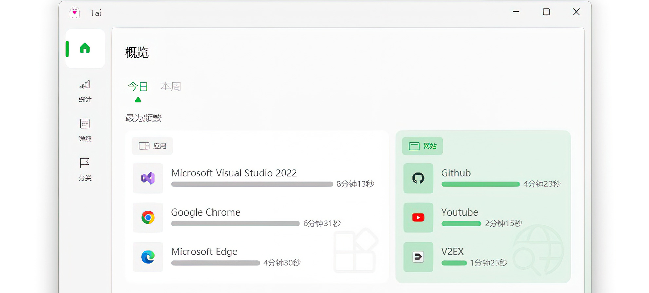This screenshot has width=649, height=293.
Task: Click the 4分钟30秒 duration text
Action: pos(282,263)
